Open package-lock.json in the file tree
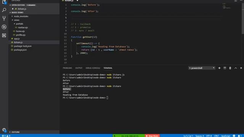 [22, 46]
